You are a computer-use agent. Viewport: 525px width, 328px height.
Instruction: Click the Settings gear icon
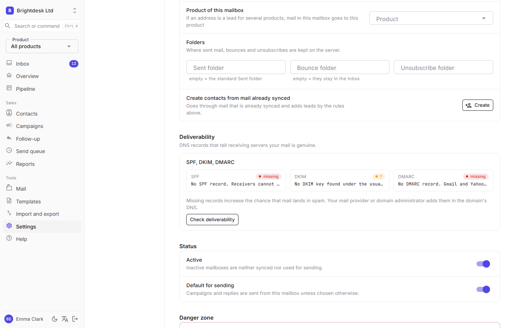(9, 226)
